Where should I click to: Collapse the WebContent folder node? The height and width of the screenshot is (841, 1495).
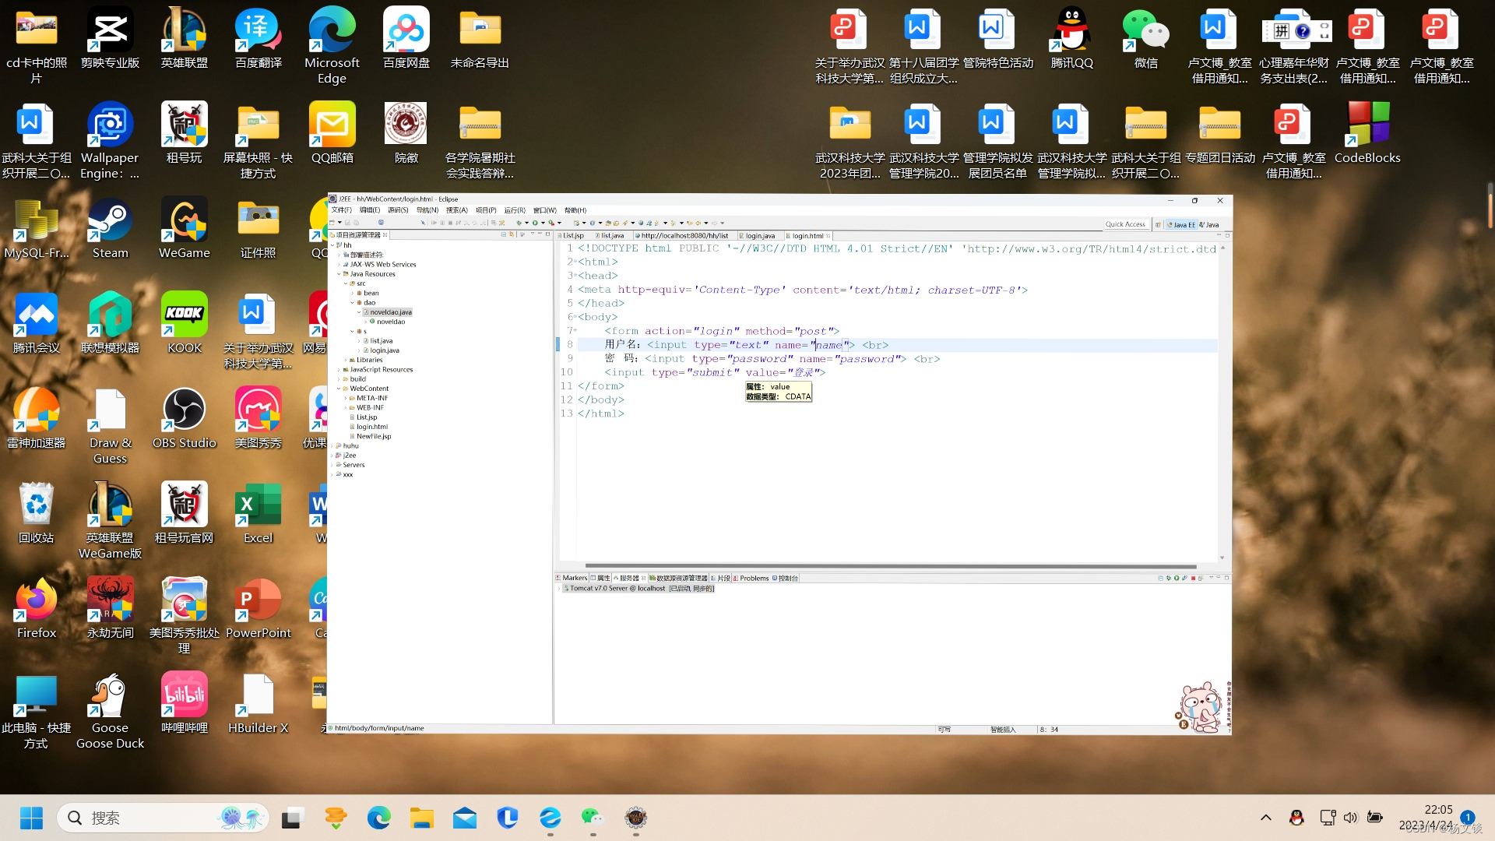pos(339,389)
